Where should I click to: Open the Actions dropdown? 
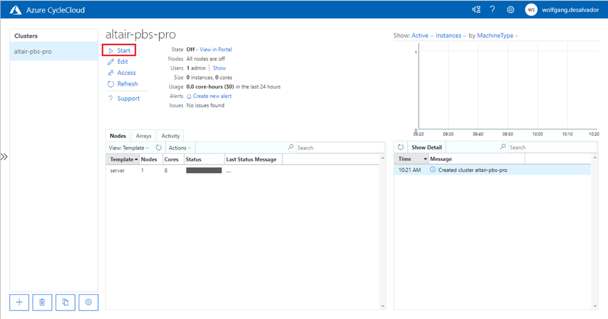180,148
